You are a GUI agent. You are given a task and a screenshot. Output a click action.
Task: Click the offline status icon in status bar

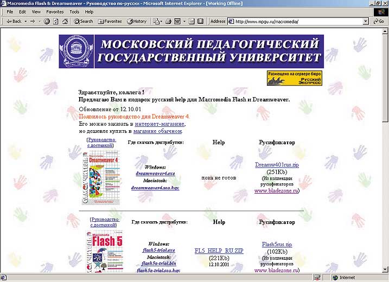pos(317,278)
